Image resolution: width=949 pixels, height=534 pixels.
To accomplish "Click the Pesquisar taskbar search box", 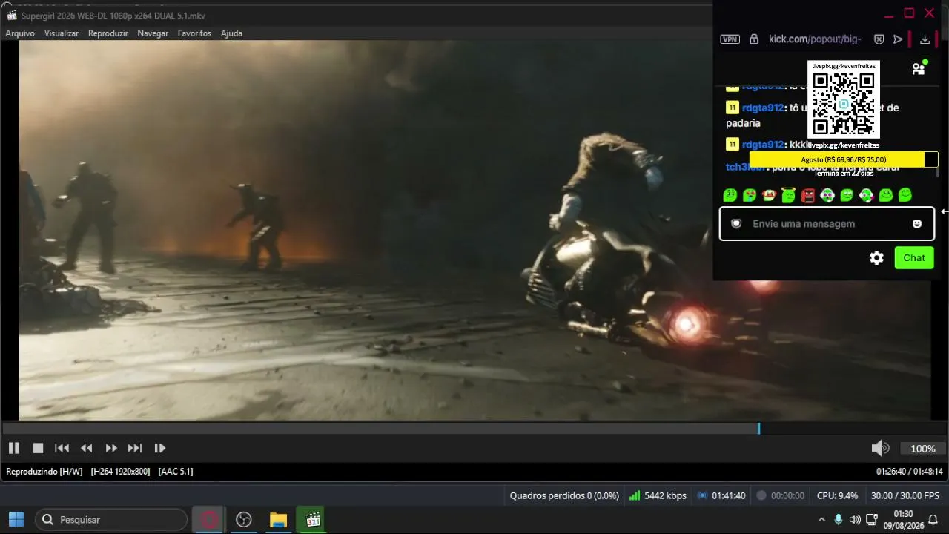I will (111, 520).
